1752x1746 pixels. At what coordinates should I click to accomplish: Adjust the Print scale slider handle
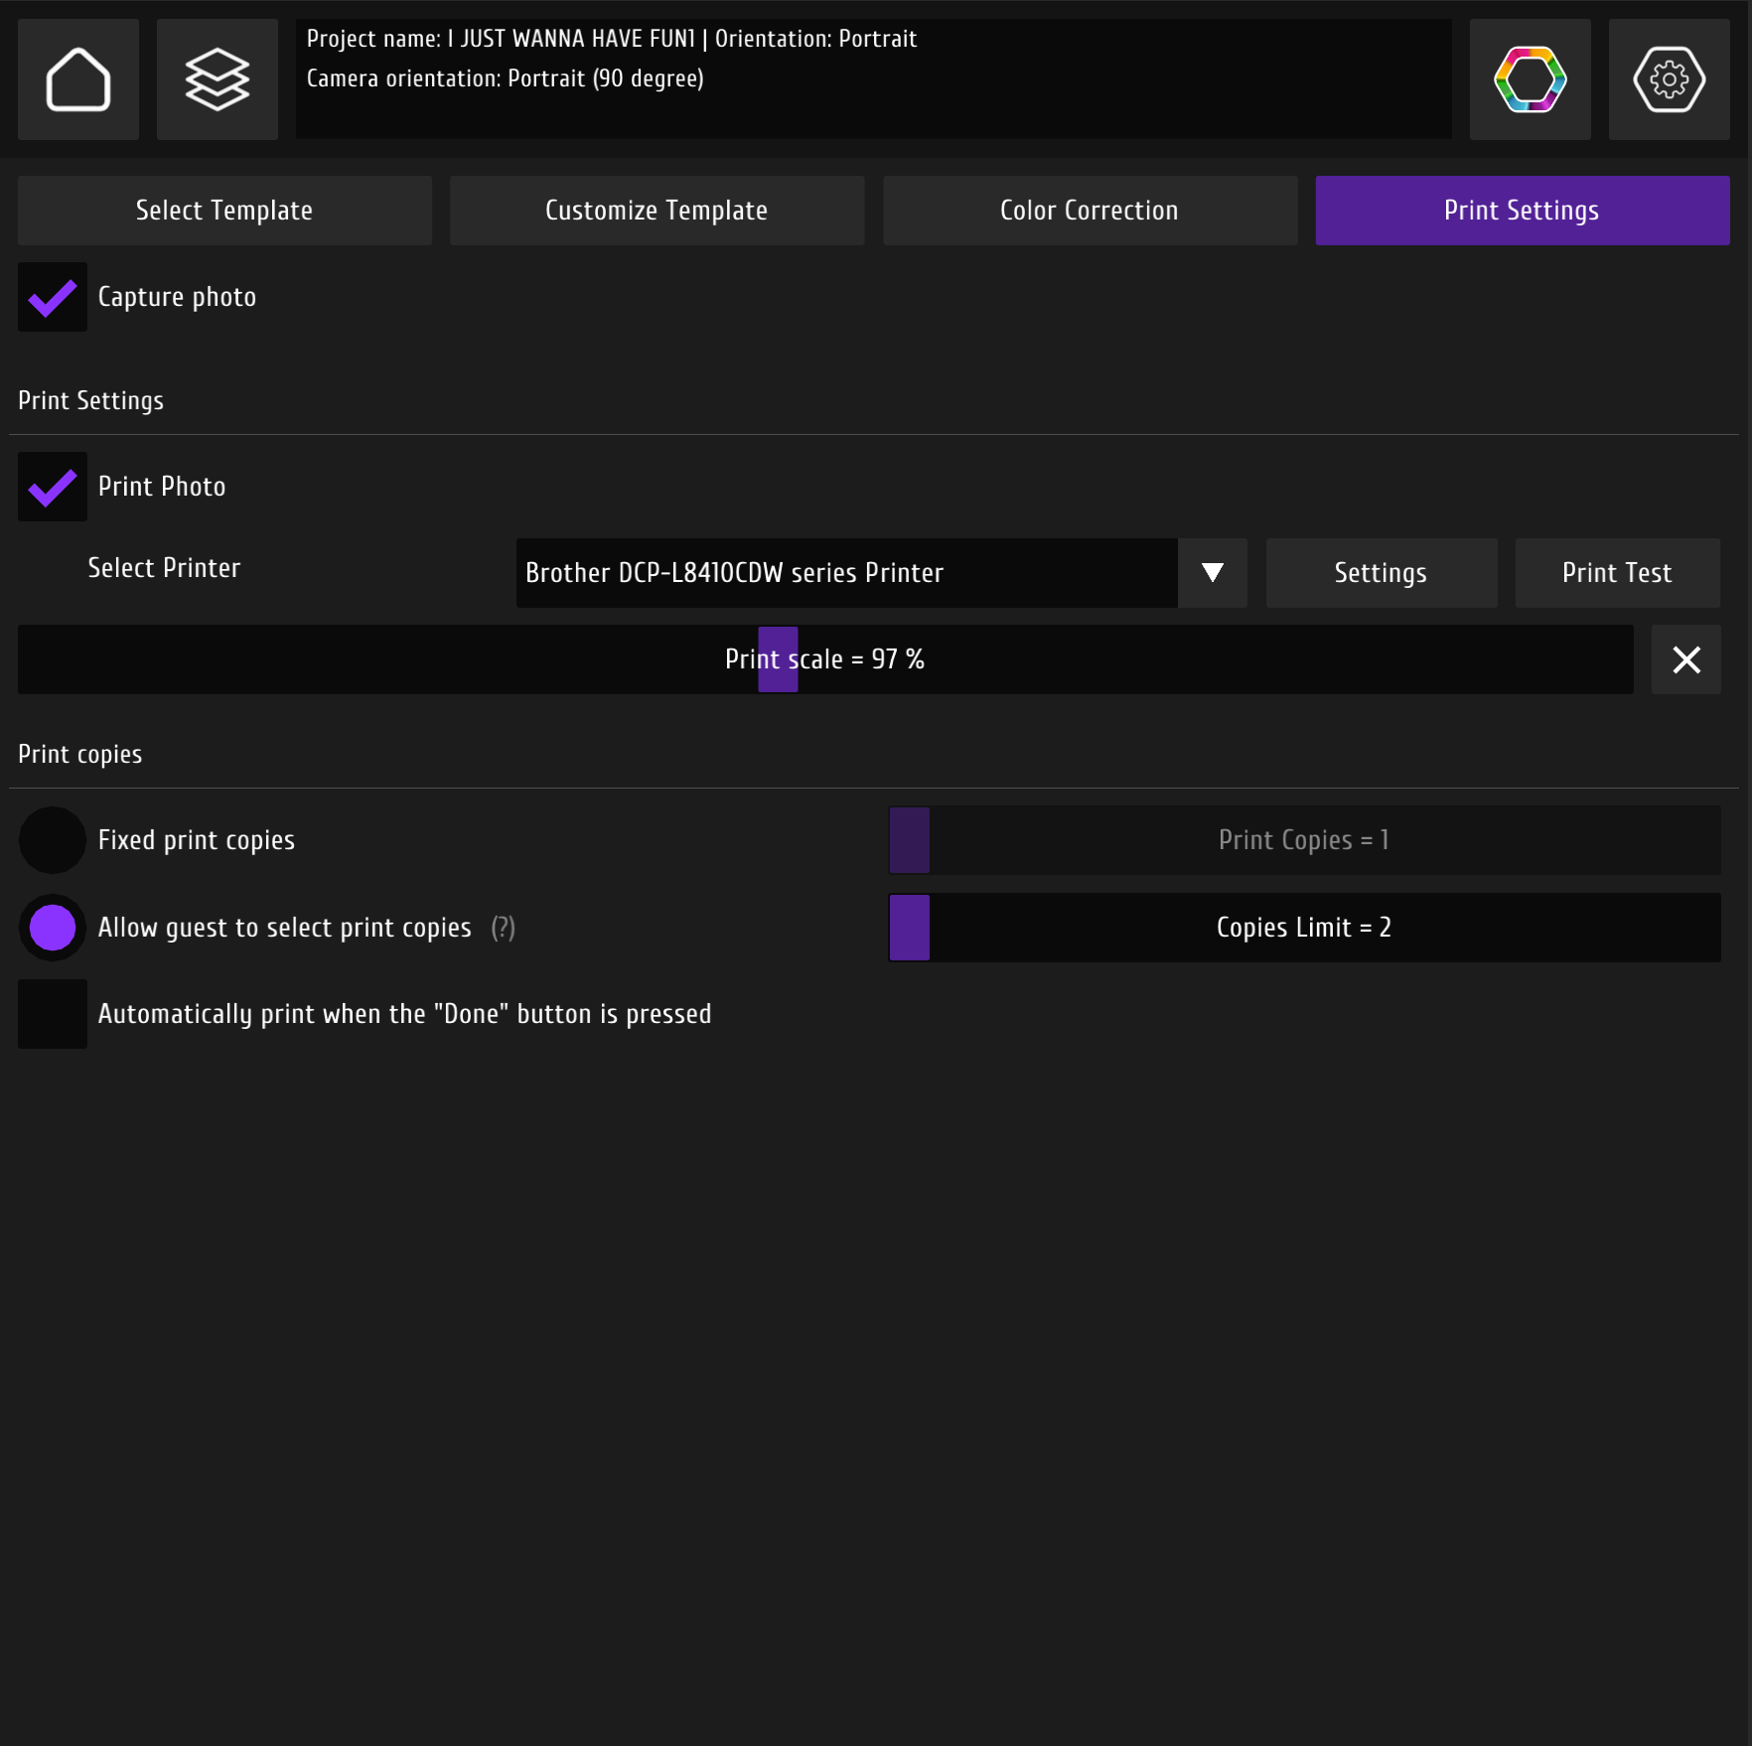[x=778, y=659]
